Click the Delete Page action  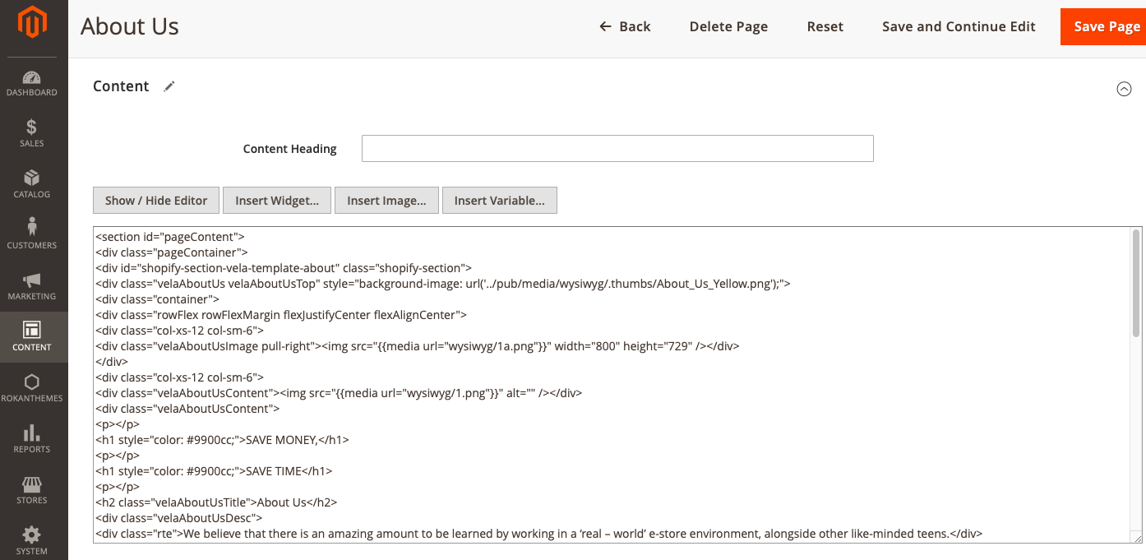point(728,26)
